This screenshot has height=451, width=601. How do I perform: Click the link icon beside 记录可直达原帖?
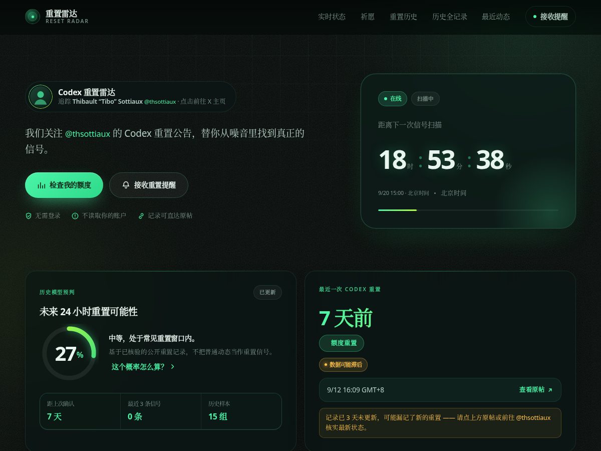point(141,216)
